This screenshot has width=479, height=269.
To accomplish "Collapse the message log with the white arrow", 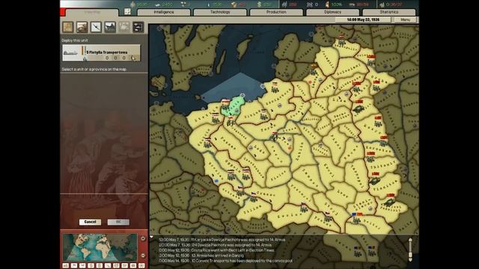I will 151,237.
